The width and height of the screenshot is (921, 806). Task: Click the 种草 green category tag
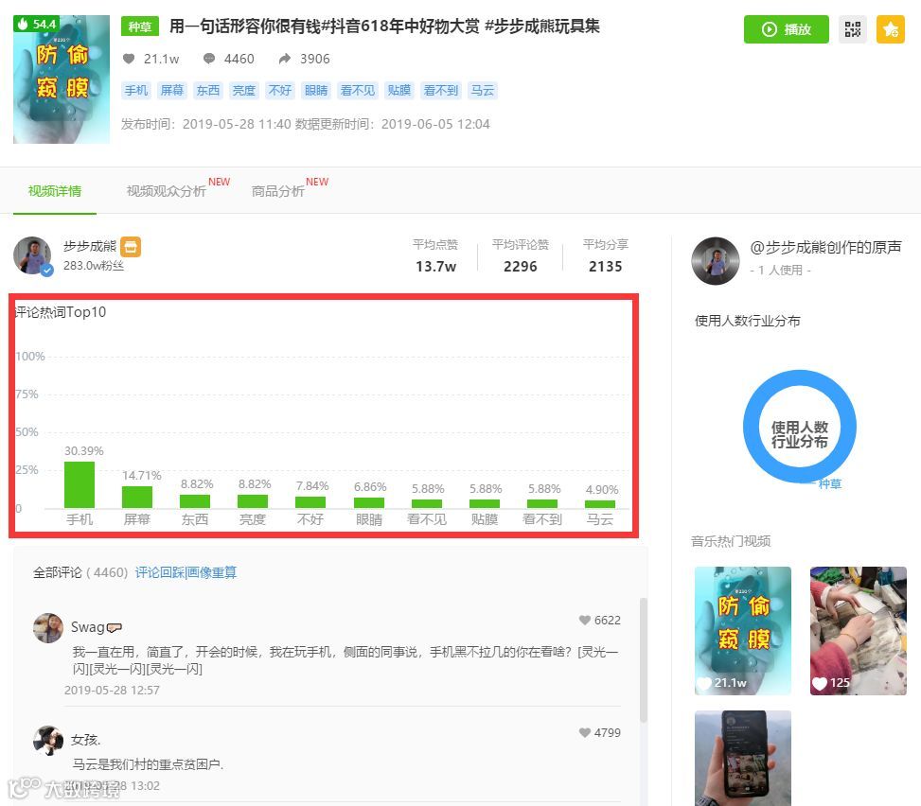(x=140, y=26)
